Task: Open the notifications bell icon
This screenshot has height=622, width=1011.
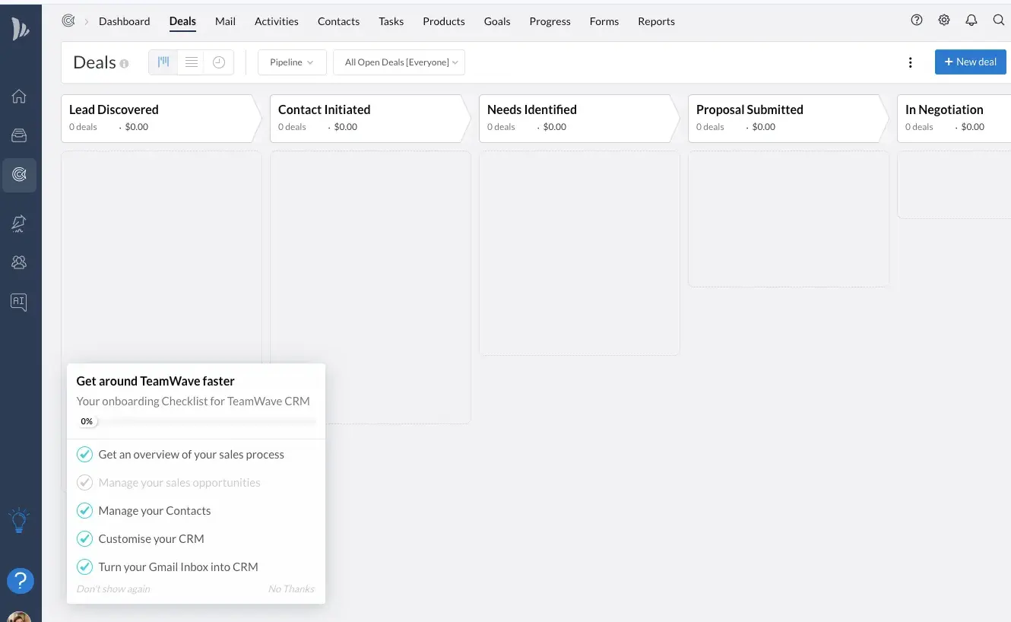Action: pyautogui.click(x=971, y=21)
